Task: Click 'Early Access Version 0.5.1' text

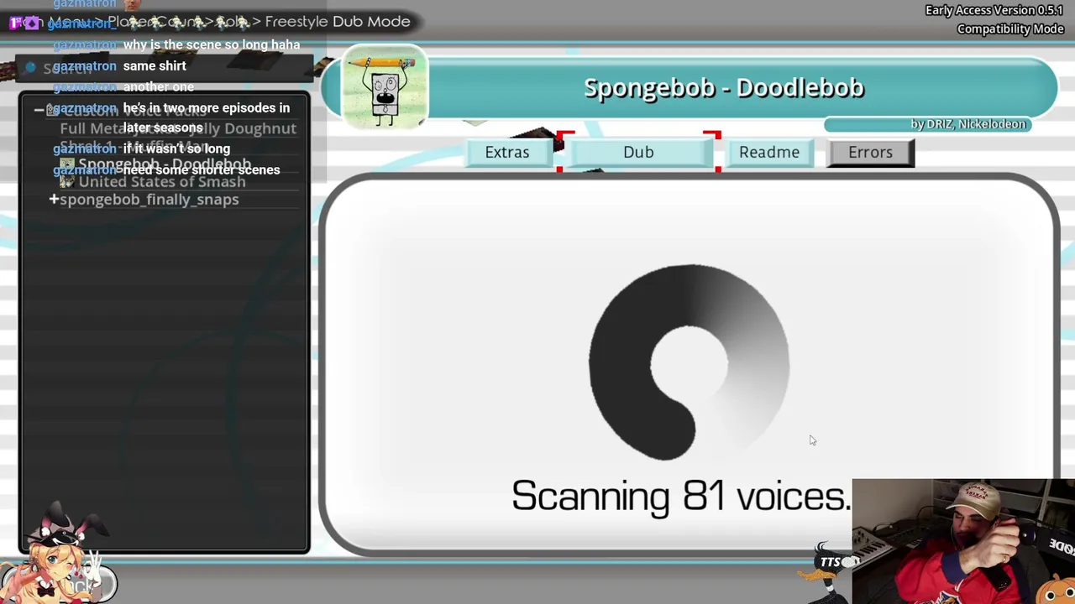Action: pyautogui.click(x=995, y=10)
